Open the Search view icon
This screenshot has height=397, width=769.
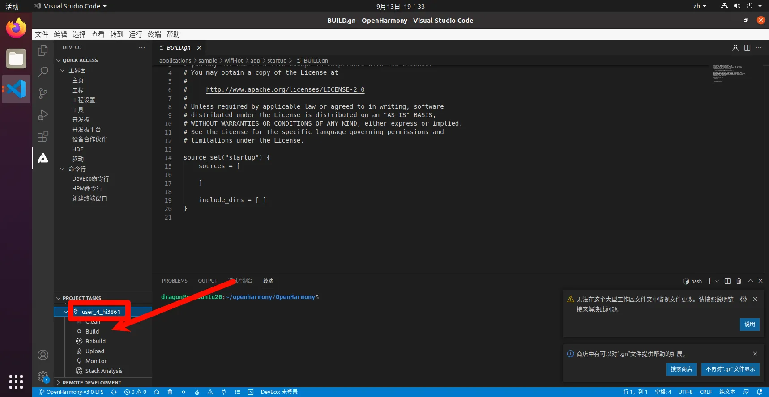point(43,72)
